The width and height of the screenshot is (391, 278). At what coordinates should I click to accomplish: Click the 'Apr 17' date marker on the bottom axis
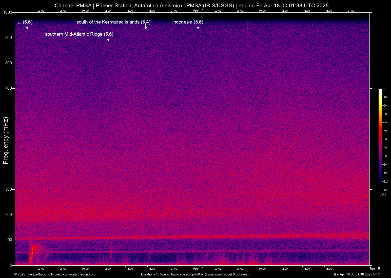(198, 269)
